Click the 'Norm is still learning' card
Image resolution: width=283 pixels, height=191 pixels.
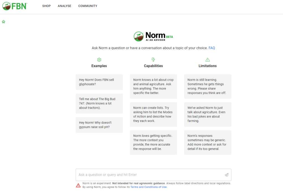click(207, 86)
